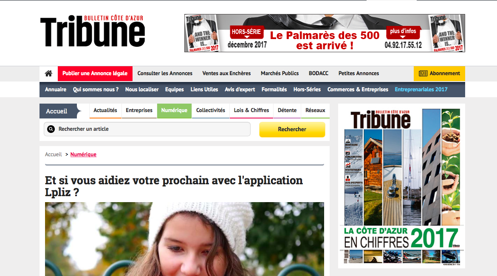Image resolution: width=497 pixels, height=276 pixels.
Task: Open the Entreprenariales 2017 link
Action: pyautogui.click(x=421, y=90)
